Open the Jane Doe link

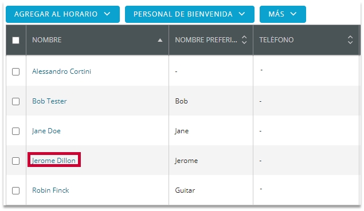click(46, 131)
